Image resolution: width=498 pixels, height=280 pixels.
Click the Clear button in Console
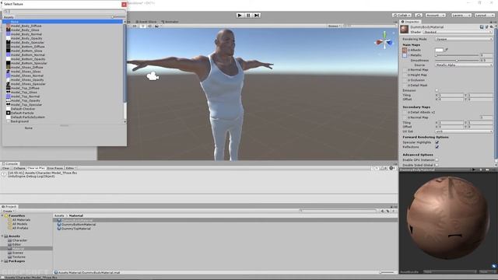coord(6,168)
